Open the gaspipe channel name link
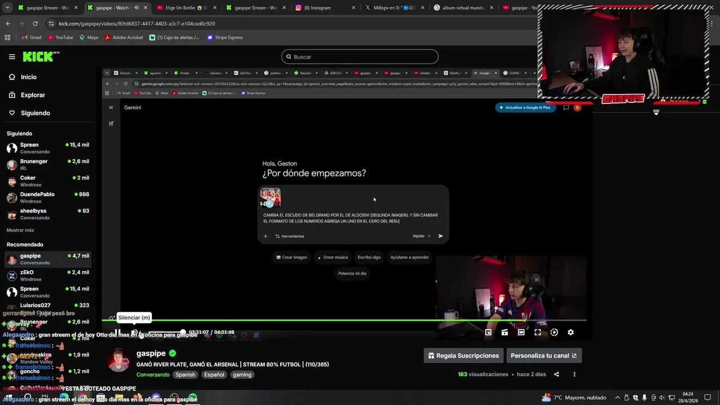The width and height of the screenshot is (720, 405). click(x=151, y=353)
